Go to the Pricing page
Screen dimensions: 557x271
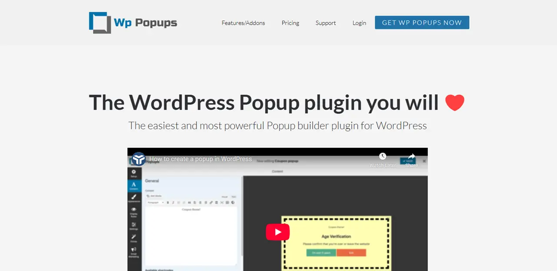tap(290, 23)
